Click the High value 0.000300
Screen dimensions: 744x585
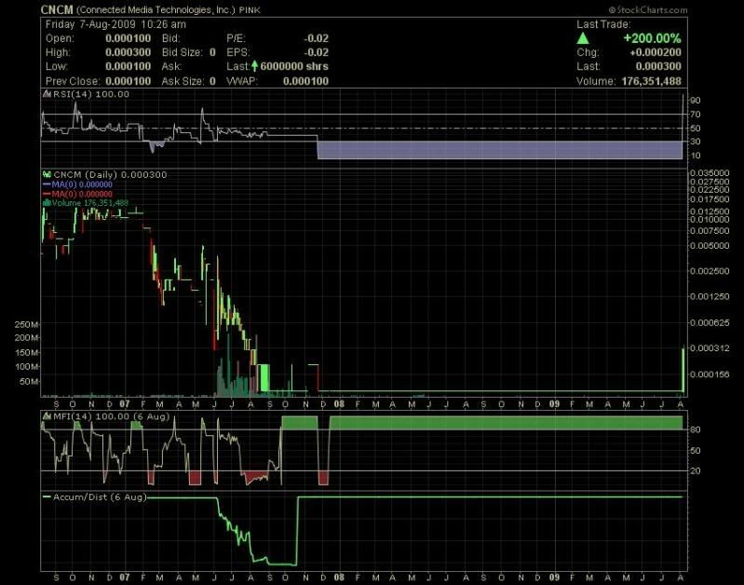pos(129,52)
